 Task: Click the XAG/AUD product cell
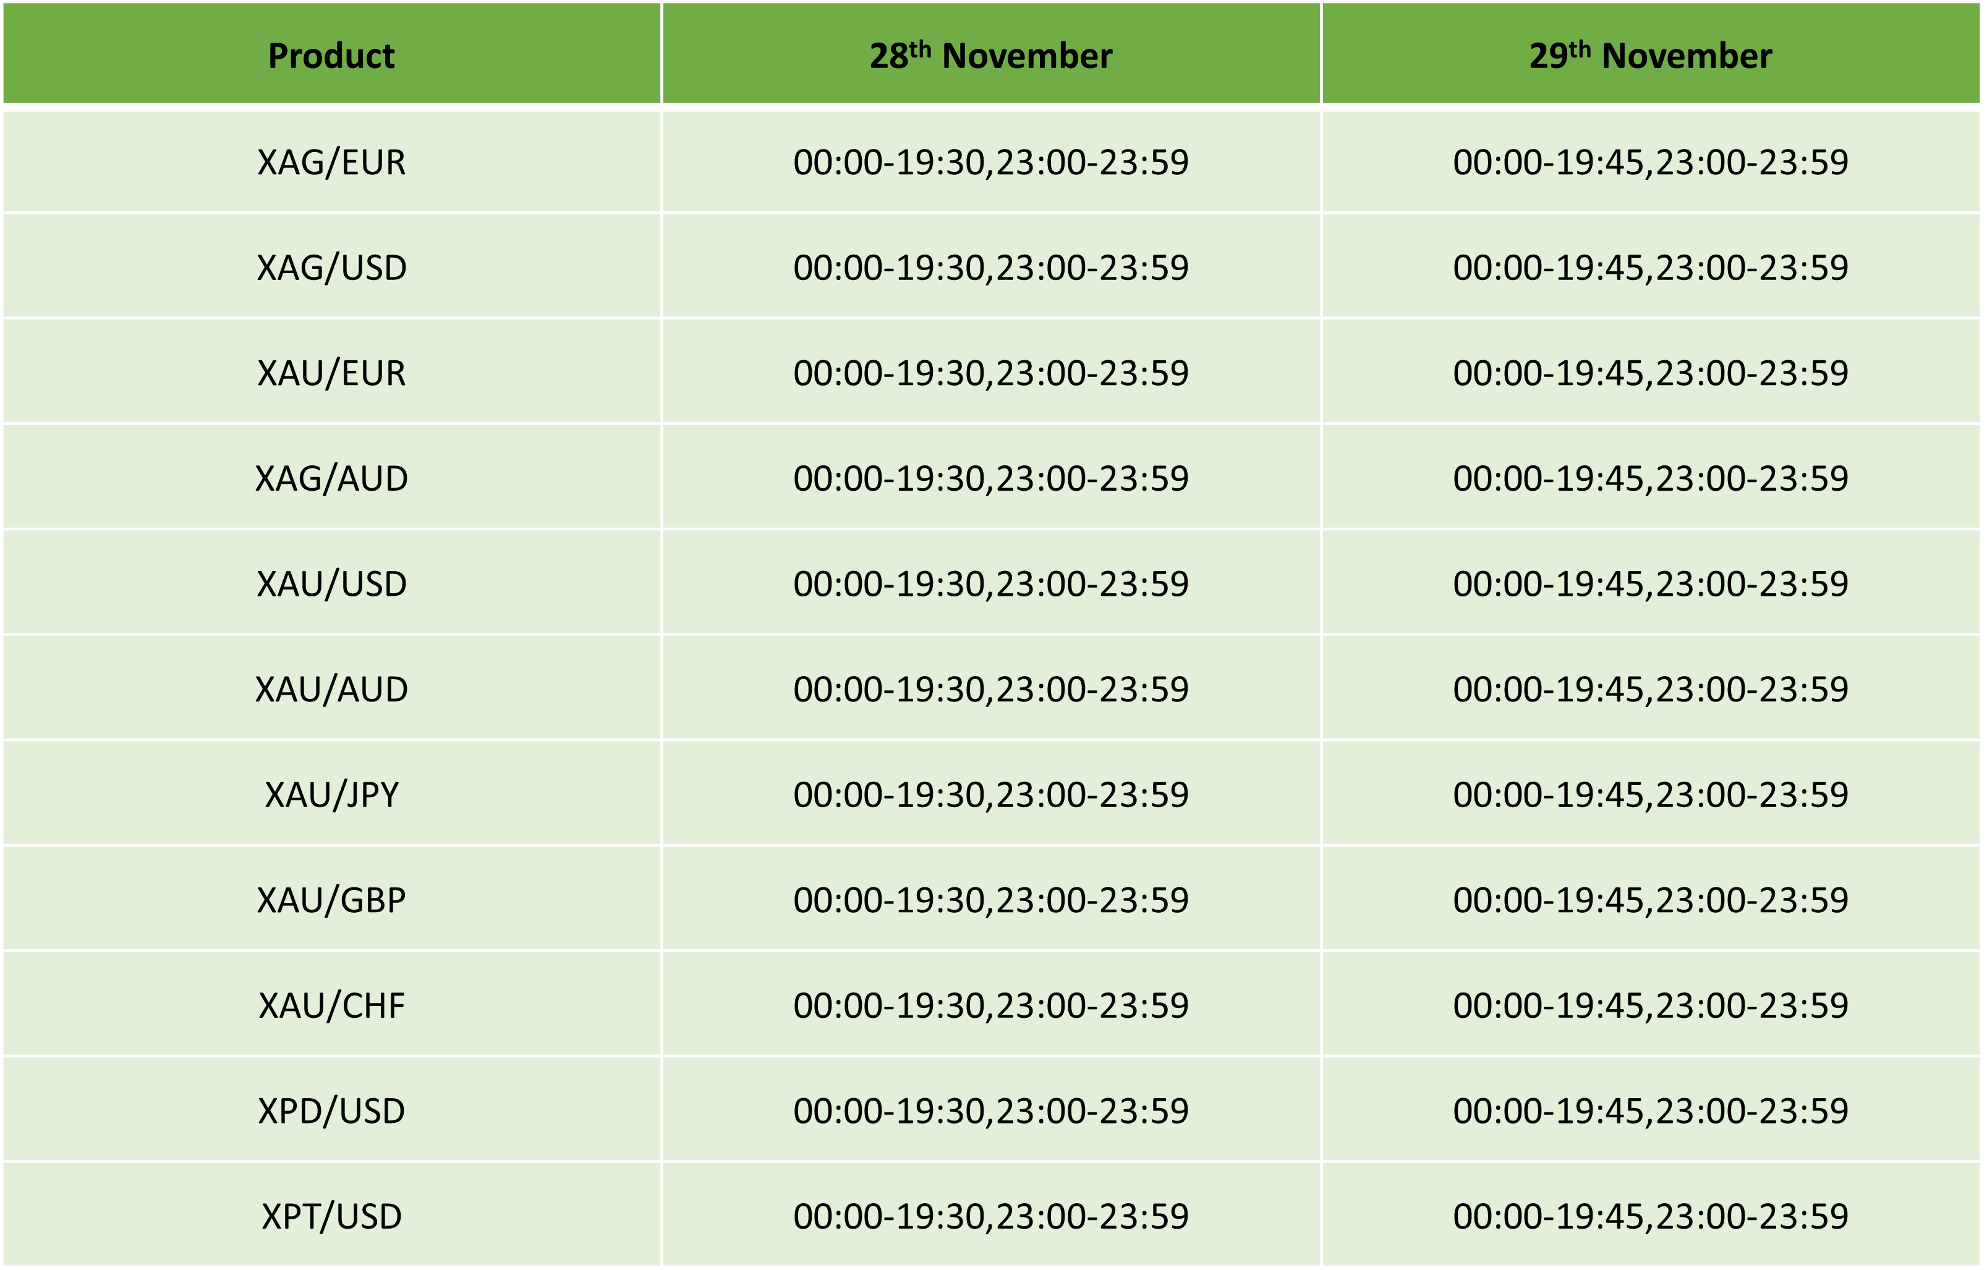(x=331, y=478)
